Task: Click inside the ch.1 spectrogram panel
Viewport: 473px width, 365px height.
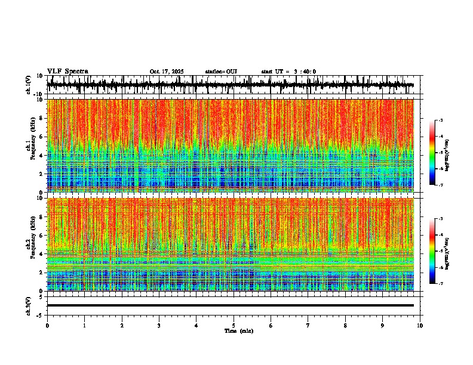Action: (230, 146)
